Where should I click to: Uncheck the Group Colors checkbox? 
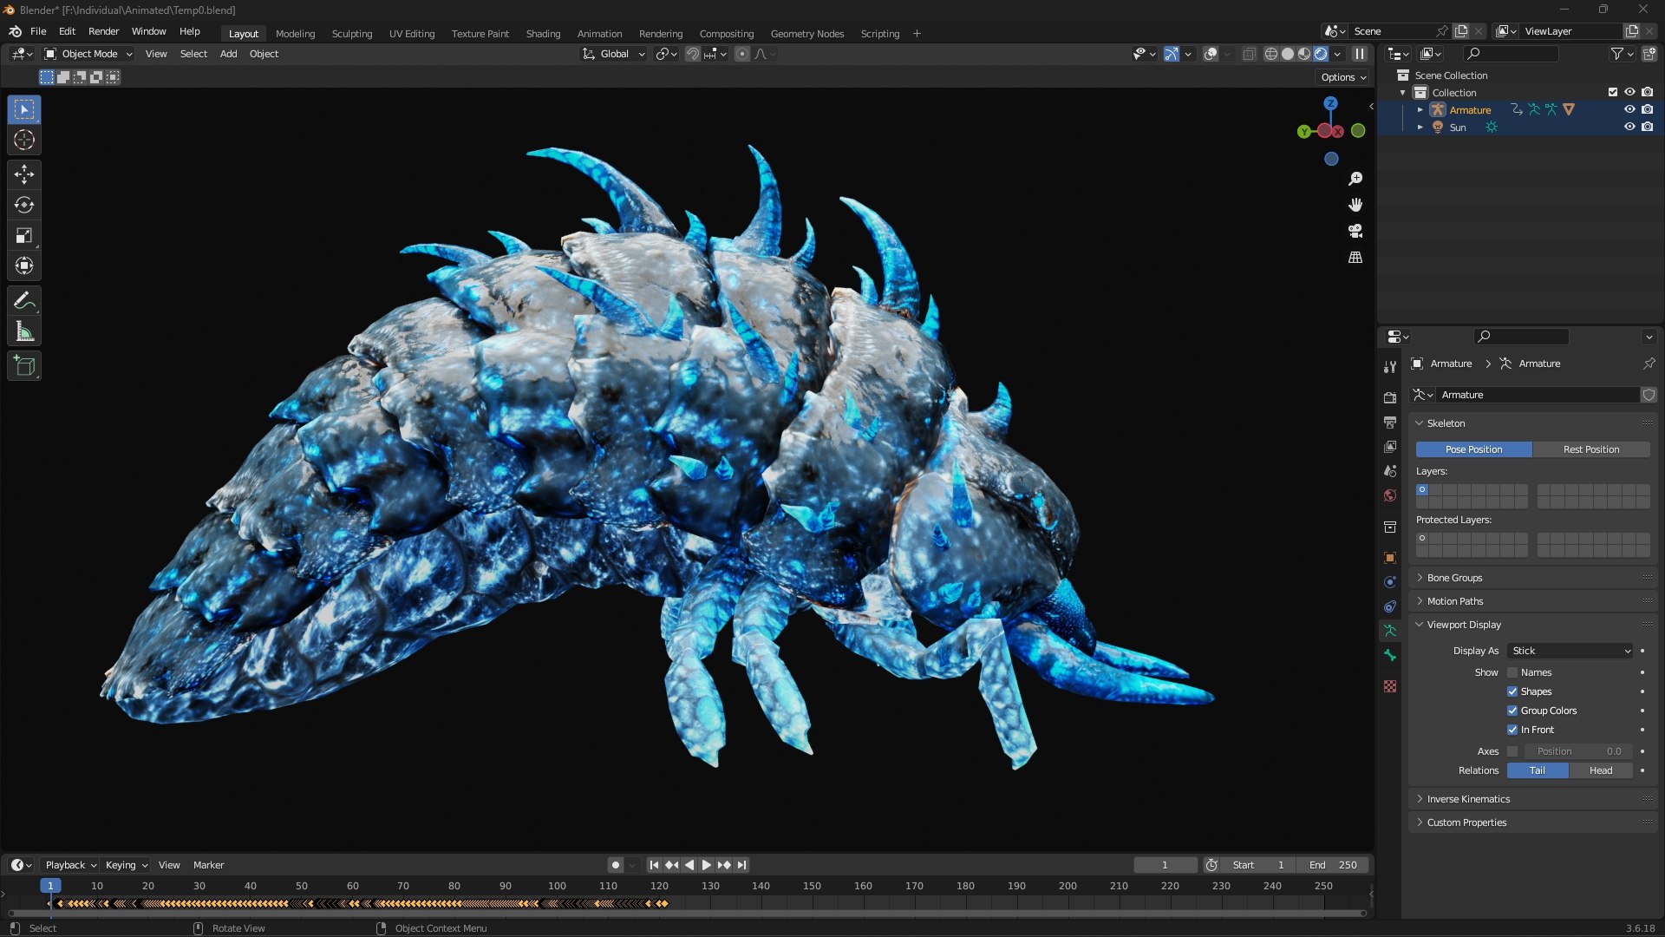[1512, 711]
